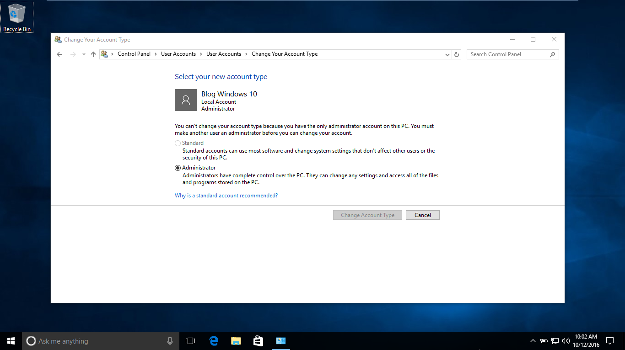Click the user accounts icon in address bar

104,54
